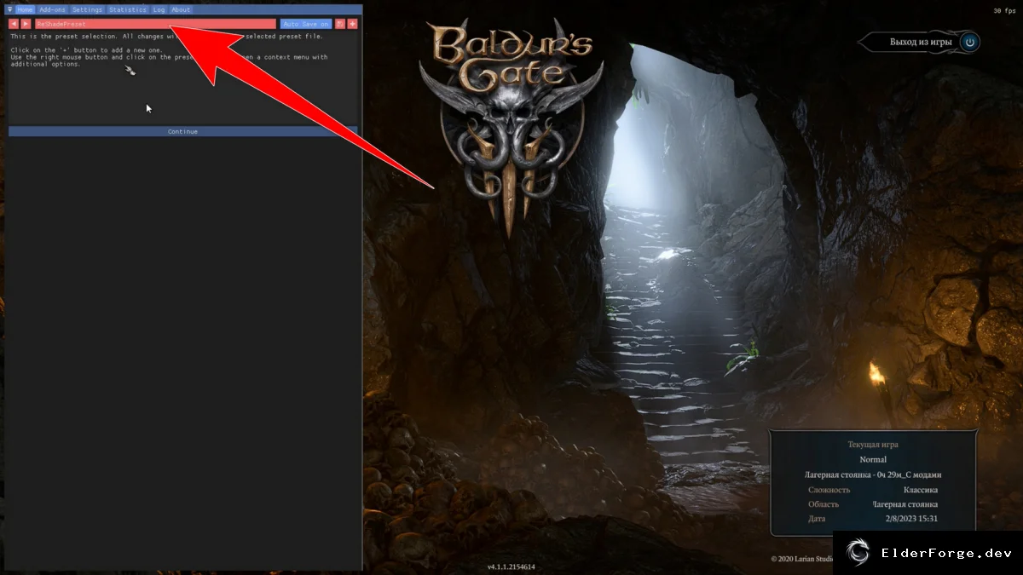This screenshot has height=575, width=1023.
Task: Select previous preset with left arrow
Action: 14,24
